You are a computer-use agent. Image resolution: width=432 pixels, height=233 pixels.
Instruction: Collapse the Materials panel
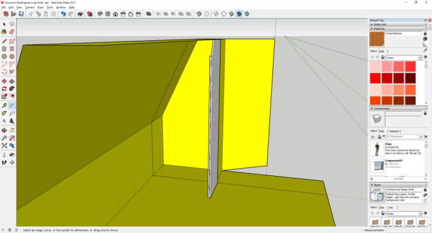click(x=372, y=29)
